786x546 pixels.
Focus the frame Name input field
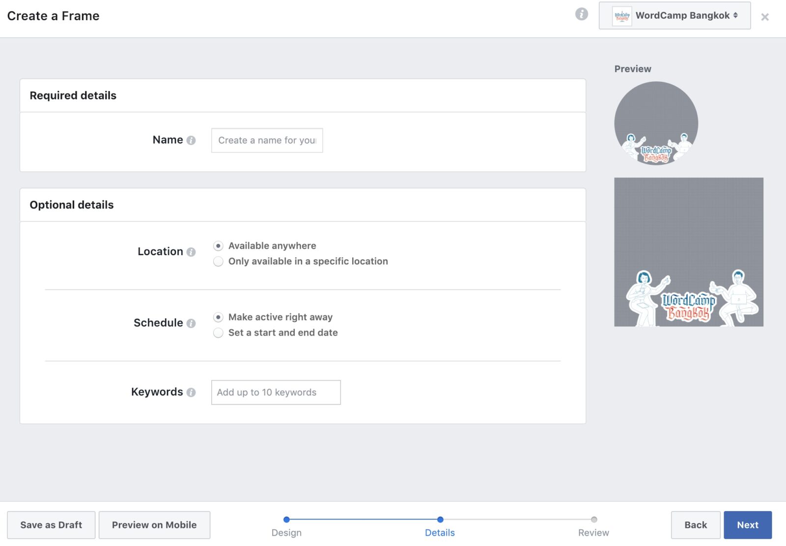pos(267,140)
